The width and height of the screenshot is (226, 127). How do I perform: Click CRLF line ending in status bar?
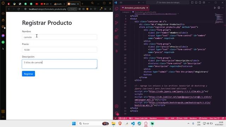[166, 119]
